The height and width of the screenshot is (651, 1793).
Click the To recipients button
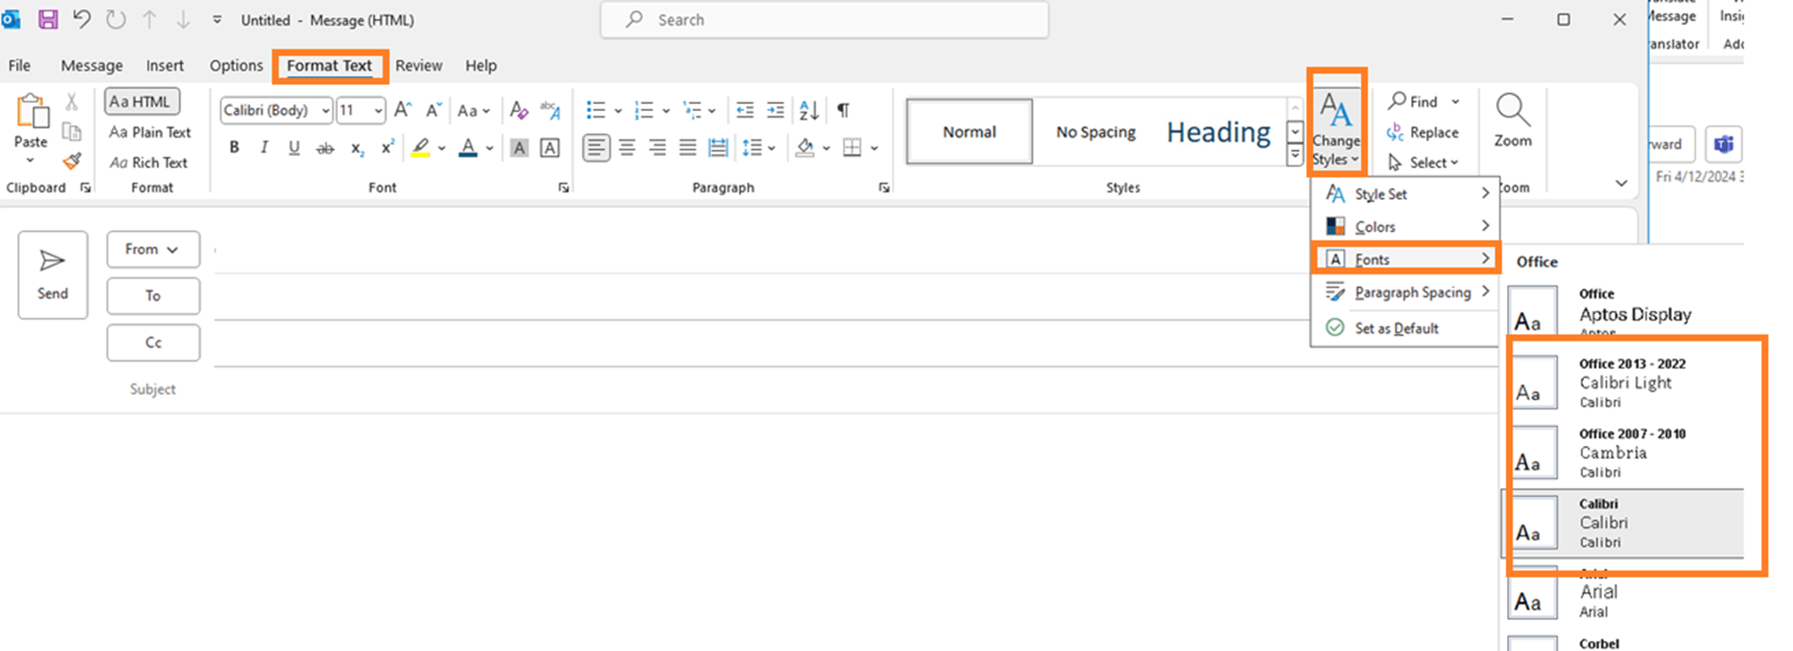[153, 296]
